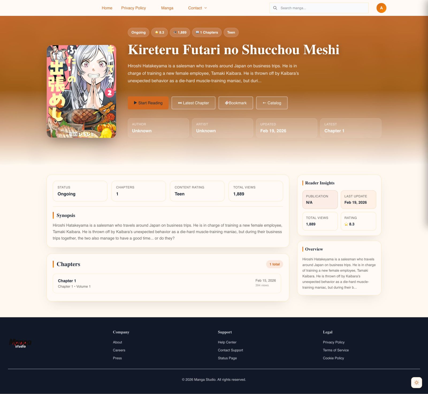Image resolution: width=428 pixels, height=394 pixels.
Task: Expand the Contact dropdown menu
Action: [x=197, y=8]
